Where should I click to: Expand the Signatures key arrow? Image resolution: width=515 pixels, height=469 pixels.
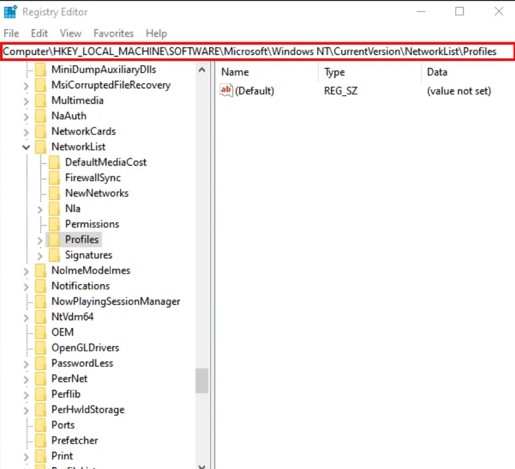point(40,256)
